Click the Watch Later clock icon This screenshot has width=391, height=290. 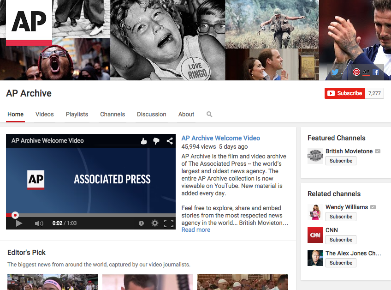pyautogui.click(x=141, y=223)
